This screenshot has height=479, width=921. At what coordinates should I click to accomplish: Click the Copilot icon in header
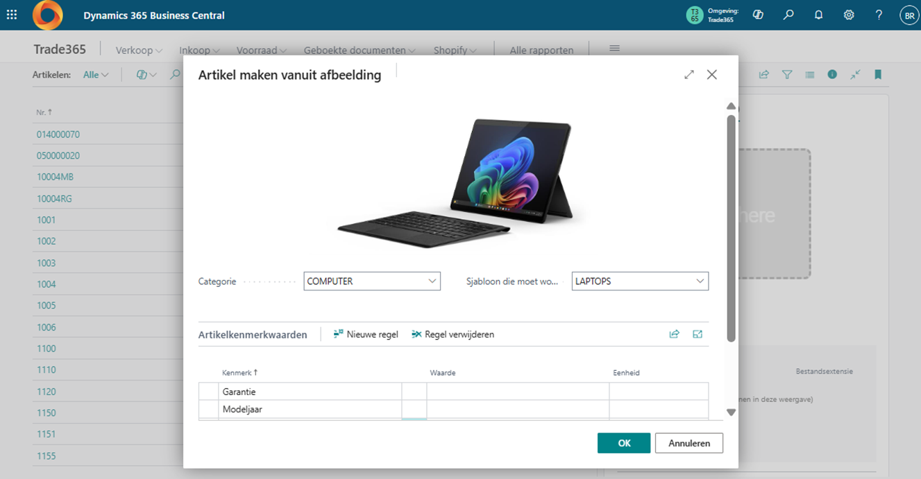758,15
